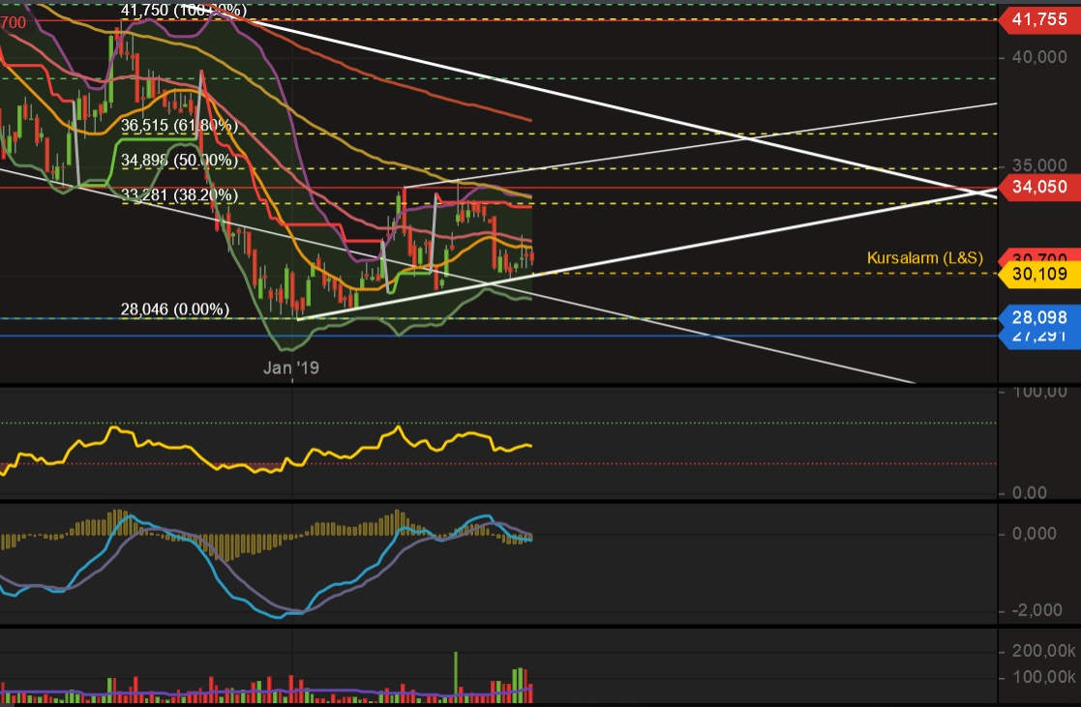Select the 33,281 (38.20%) retracement label
The width and height of the screenshot is (1081, 707).
[176, 195]
